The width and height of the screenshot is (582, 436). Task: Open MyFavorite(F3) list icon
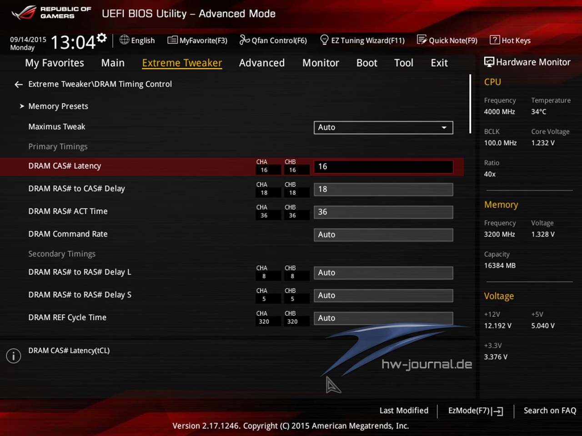pyautogui.click(x=172, y=40)
